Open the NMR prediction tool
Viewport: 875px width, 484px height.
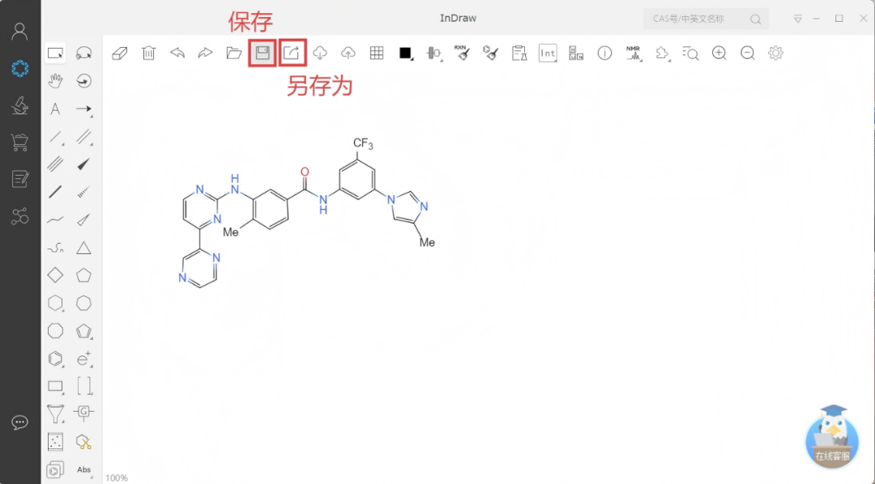tap(633, 53)
